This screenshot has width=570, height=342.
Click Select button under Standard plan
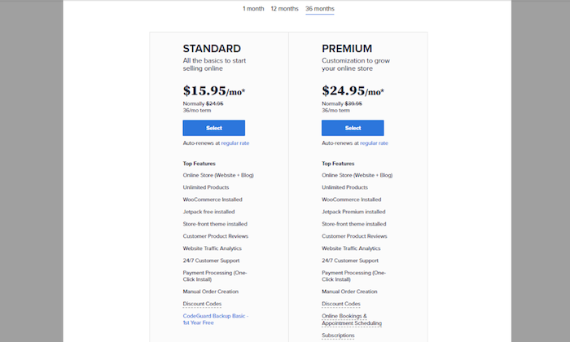213,128
